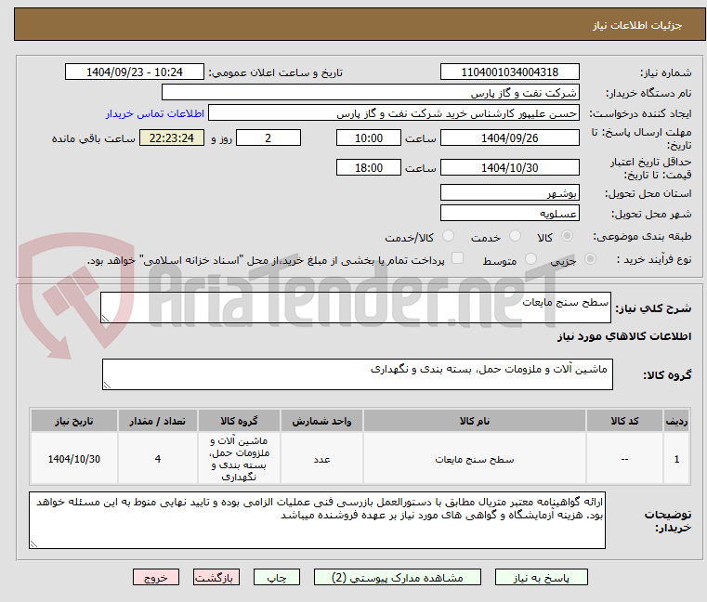Screen dimensions: 707x602
Task: Click the deadline time field 10:00
Action: (369, 137)
